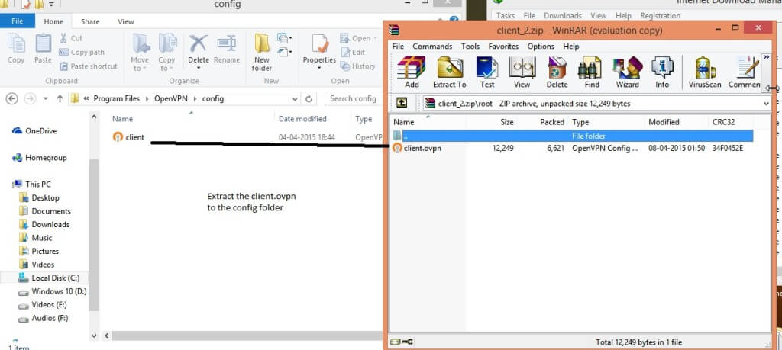782x350 pixels.
Task: Open the WinRAR View tool
Action: click(x=522, y=72)
